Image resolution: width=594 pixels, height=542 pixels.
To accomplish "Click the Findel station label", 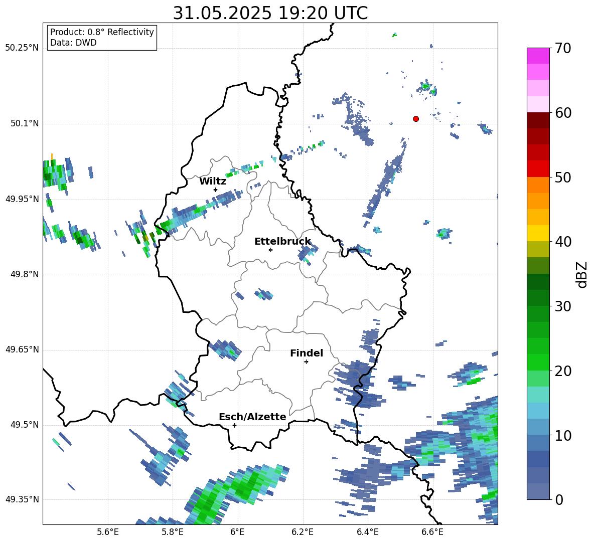I will pos(307,353).
